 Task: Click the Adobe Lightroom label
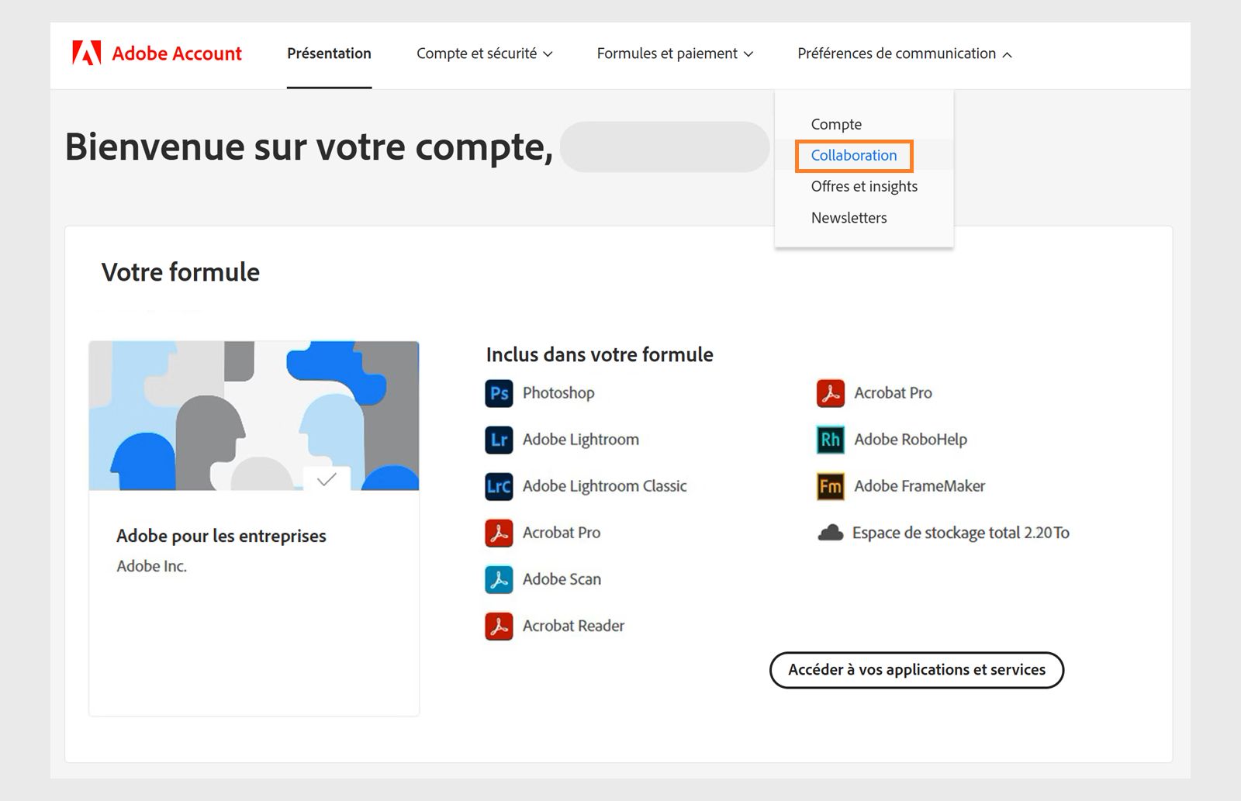click(x=581, y=440)
